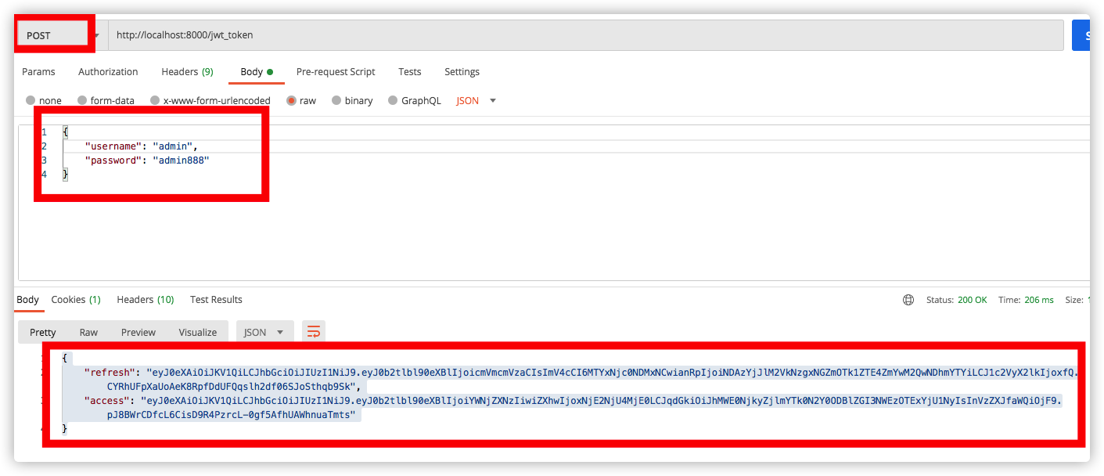Viewport: 1104px width, 476px height.
Task: Select the raw body radio button
Action: click(292, 101)
